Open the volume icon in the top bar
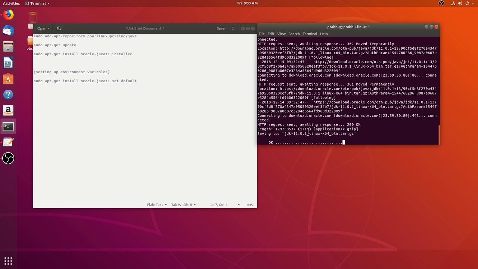The image size is (478, 269). (x=460, y=3)
